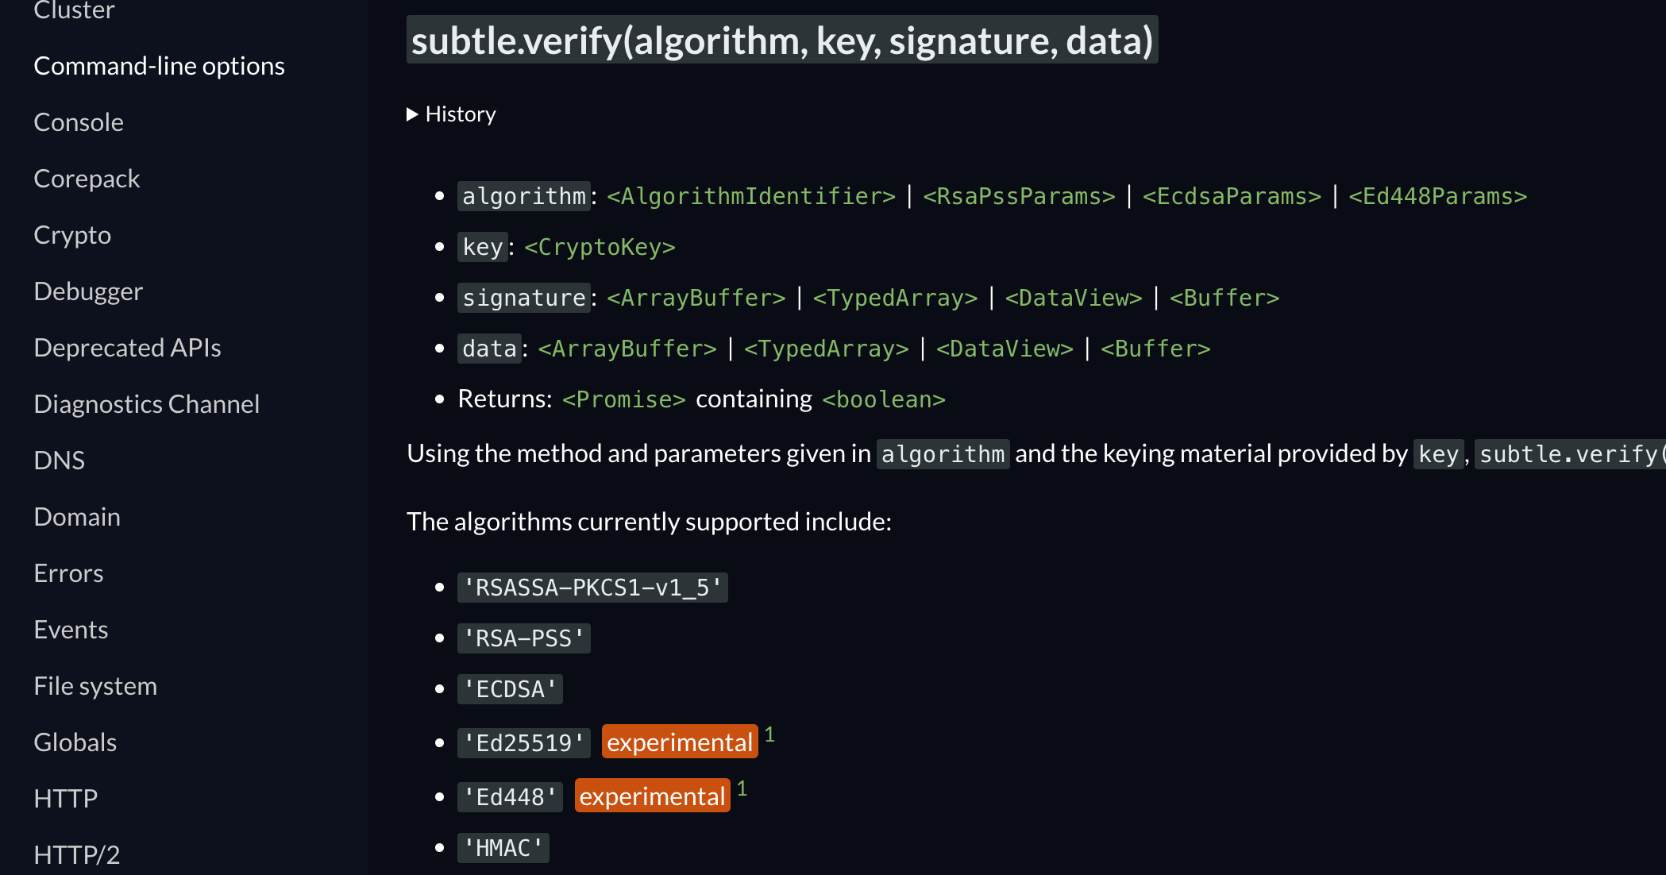The height and width of the screenshot is (875, 1666).
Task: Follow the AlgorithmIdentifier type link
Action: click(751, 196)
